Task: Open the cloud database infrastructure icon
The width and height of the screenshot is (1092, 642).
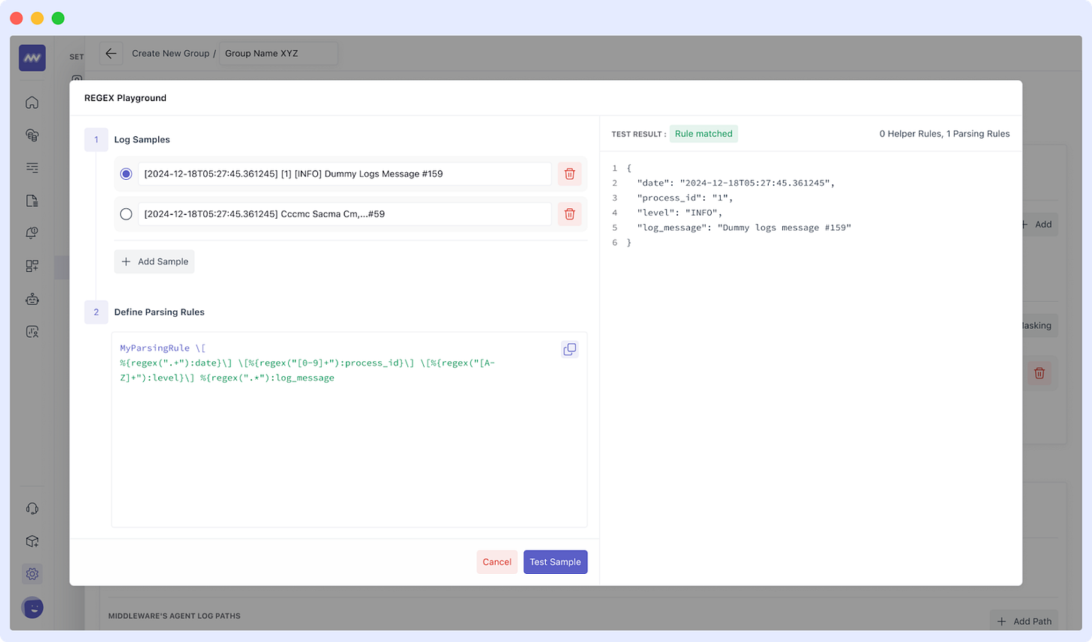Action: coord(32,136)
